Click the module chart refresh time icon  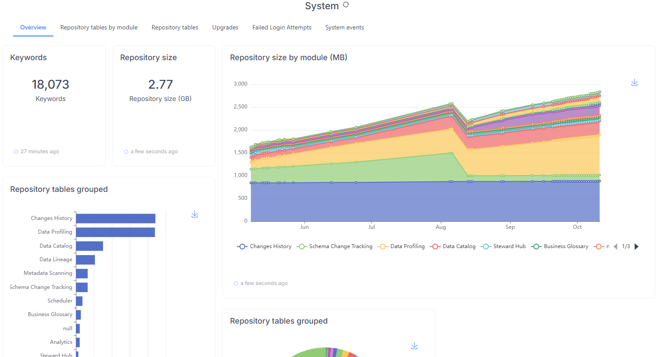click(x=236, y=284)
